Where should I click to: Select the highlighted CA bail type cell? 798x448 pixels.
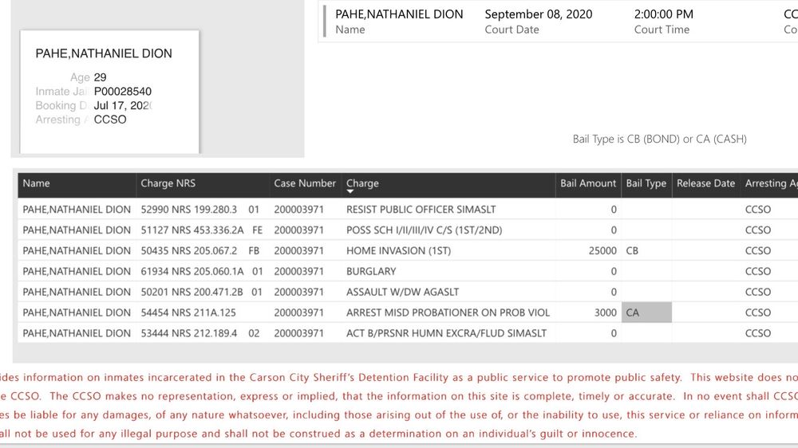click(x=646, y=312)
